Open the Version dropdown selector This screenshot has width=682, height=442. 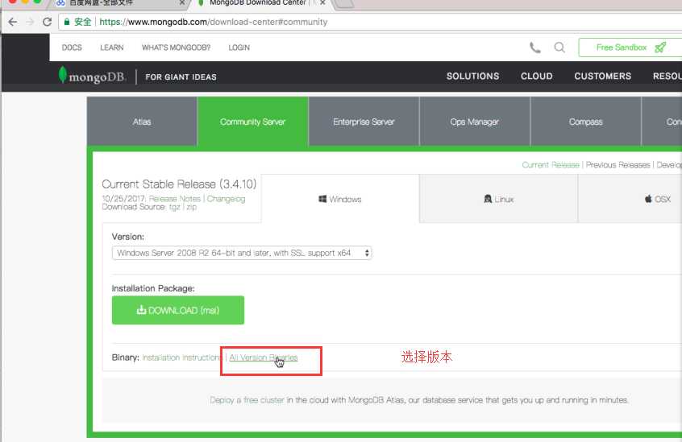[x=242, y=253]
